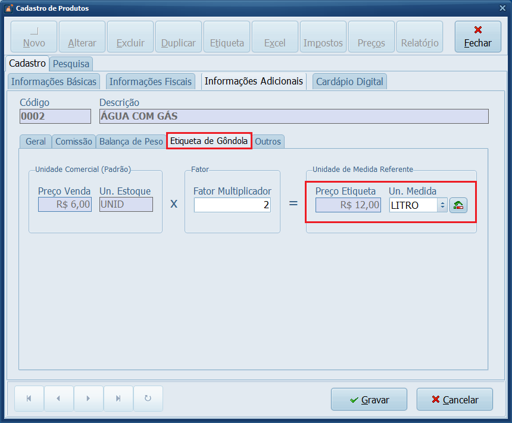
Task: Select the Informações Fiscais tab
Action: tap(151, 82)
